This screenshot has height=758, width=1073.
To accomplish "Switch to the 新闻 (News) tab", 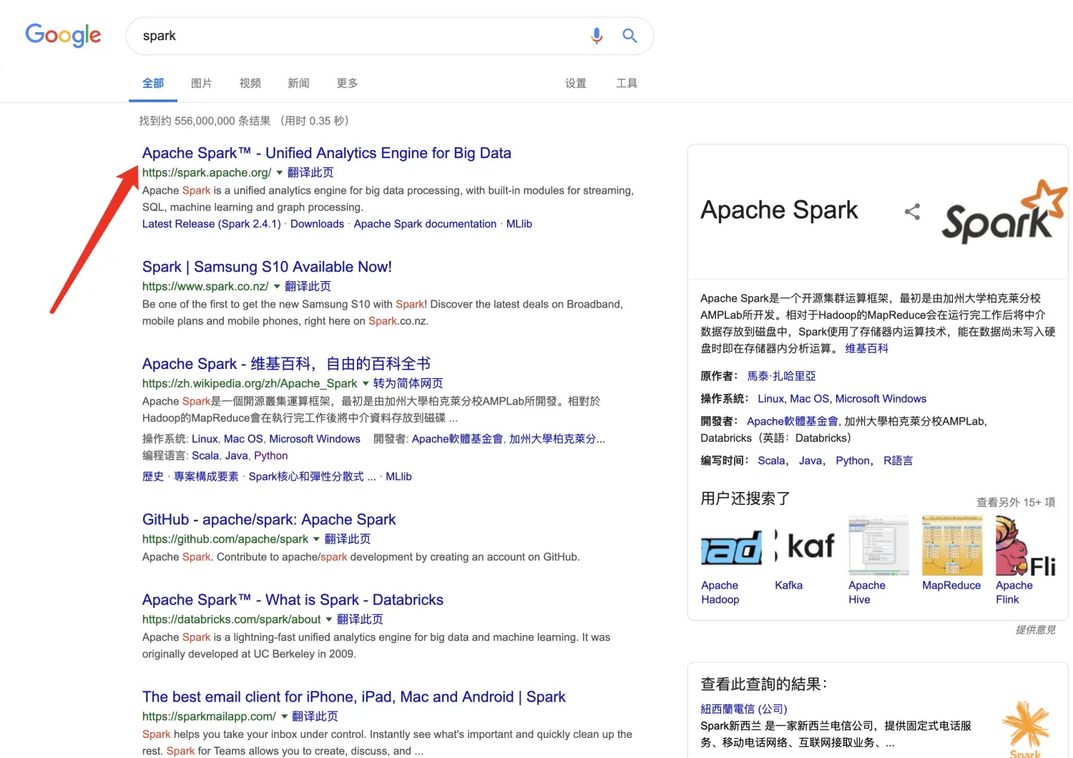I will (298, 84).
